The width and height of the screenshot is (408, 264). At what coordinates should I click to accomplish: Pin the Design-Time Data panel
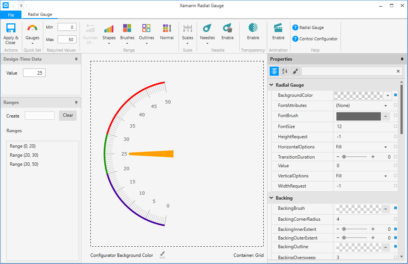tap(76, 59)
